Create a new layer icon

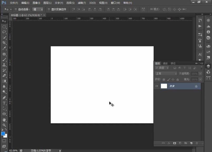tap(191, 143)
